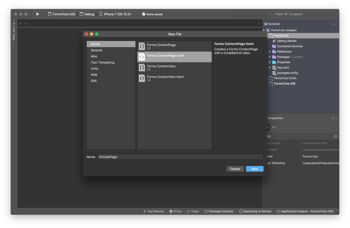The image size is (350, 228).
Task: Click the Run (play) button in the toolbar
Action: [x=37, y=14]
